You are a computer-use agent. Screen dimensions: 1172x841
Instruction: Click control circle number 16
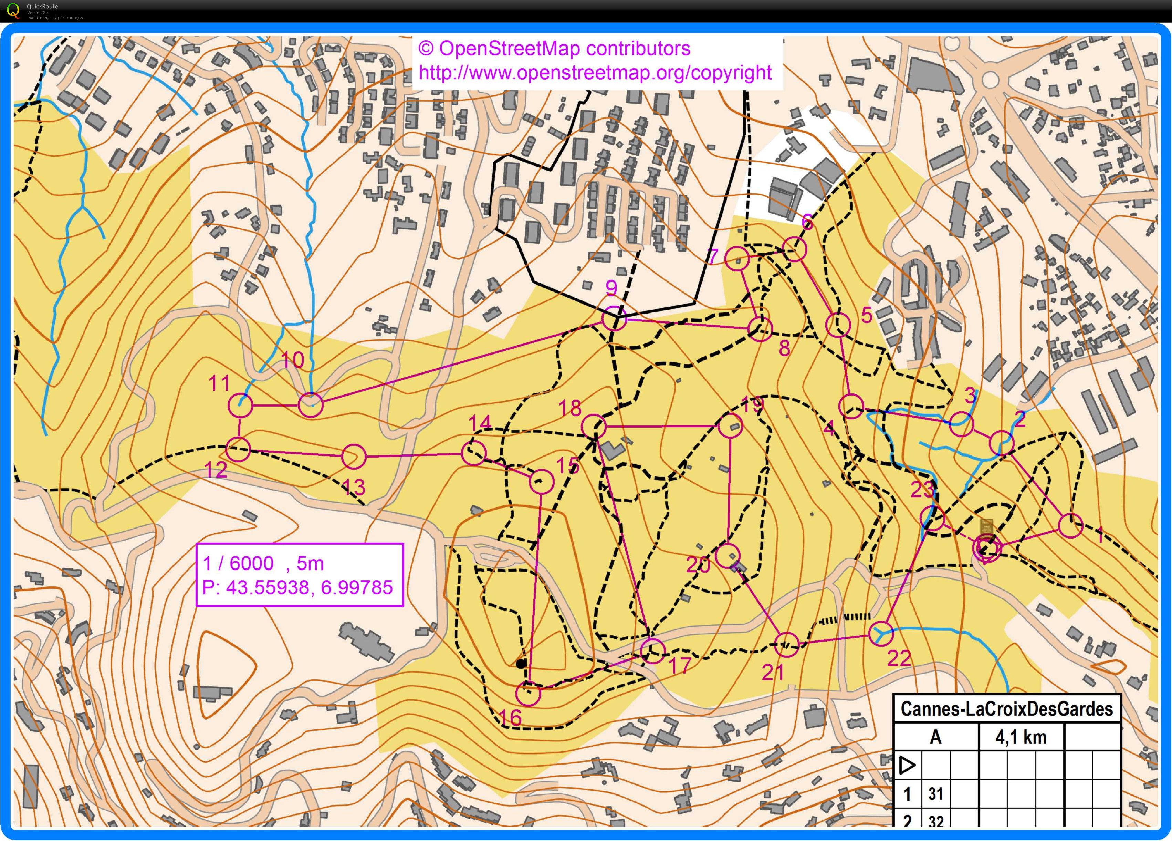pos(528,694)
